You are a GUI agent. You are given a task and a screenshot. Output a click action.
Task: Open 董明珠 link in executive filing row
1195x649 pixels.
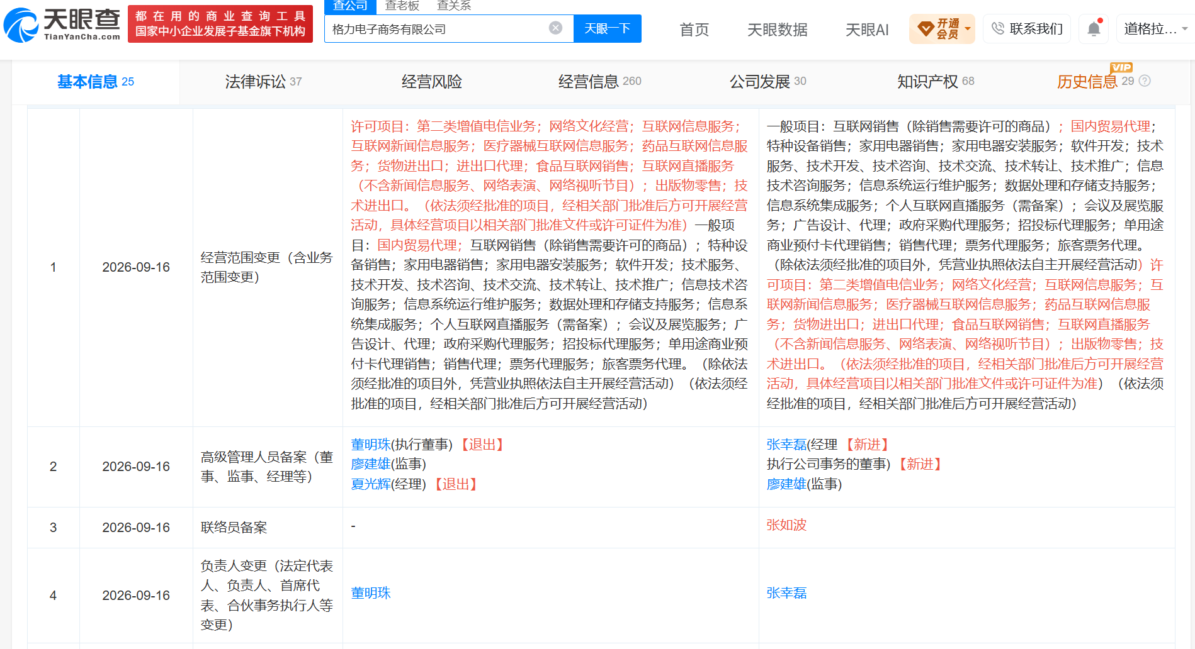tap(371, 445)
